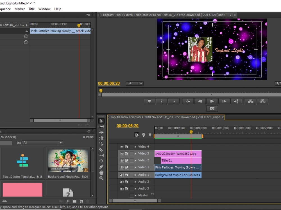The width and height of the screenshot is (281, 210).
Task: Mute Audio 1 track speaker toggle
Action: [x=122, y=175]
